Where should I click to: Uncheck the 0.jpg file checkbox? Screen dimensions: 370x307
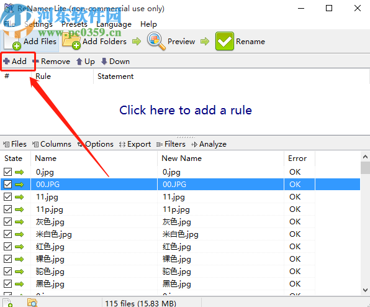[7, 172]
